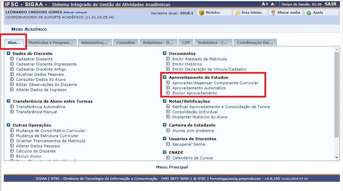Click the A+ increase font size control
Viewport: 343px width, 191px height.
[x=265, y=4]
